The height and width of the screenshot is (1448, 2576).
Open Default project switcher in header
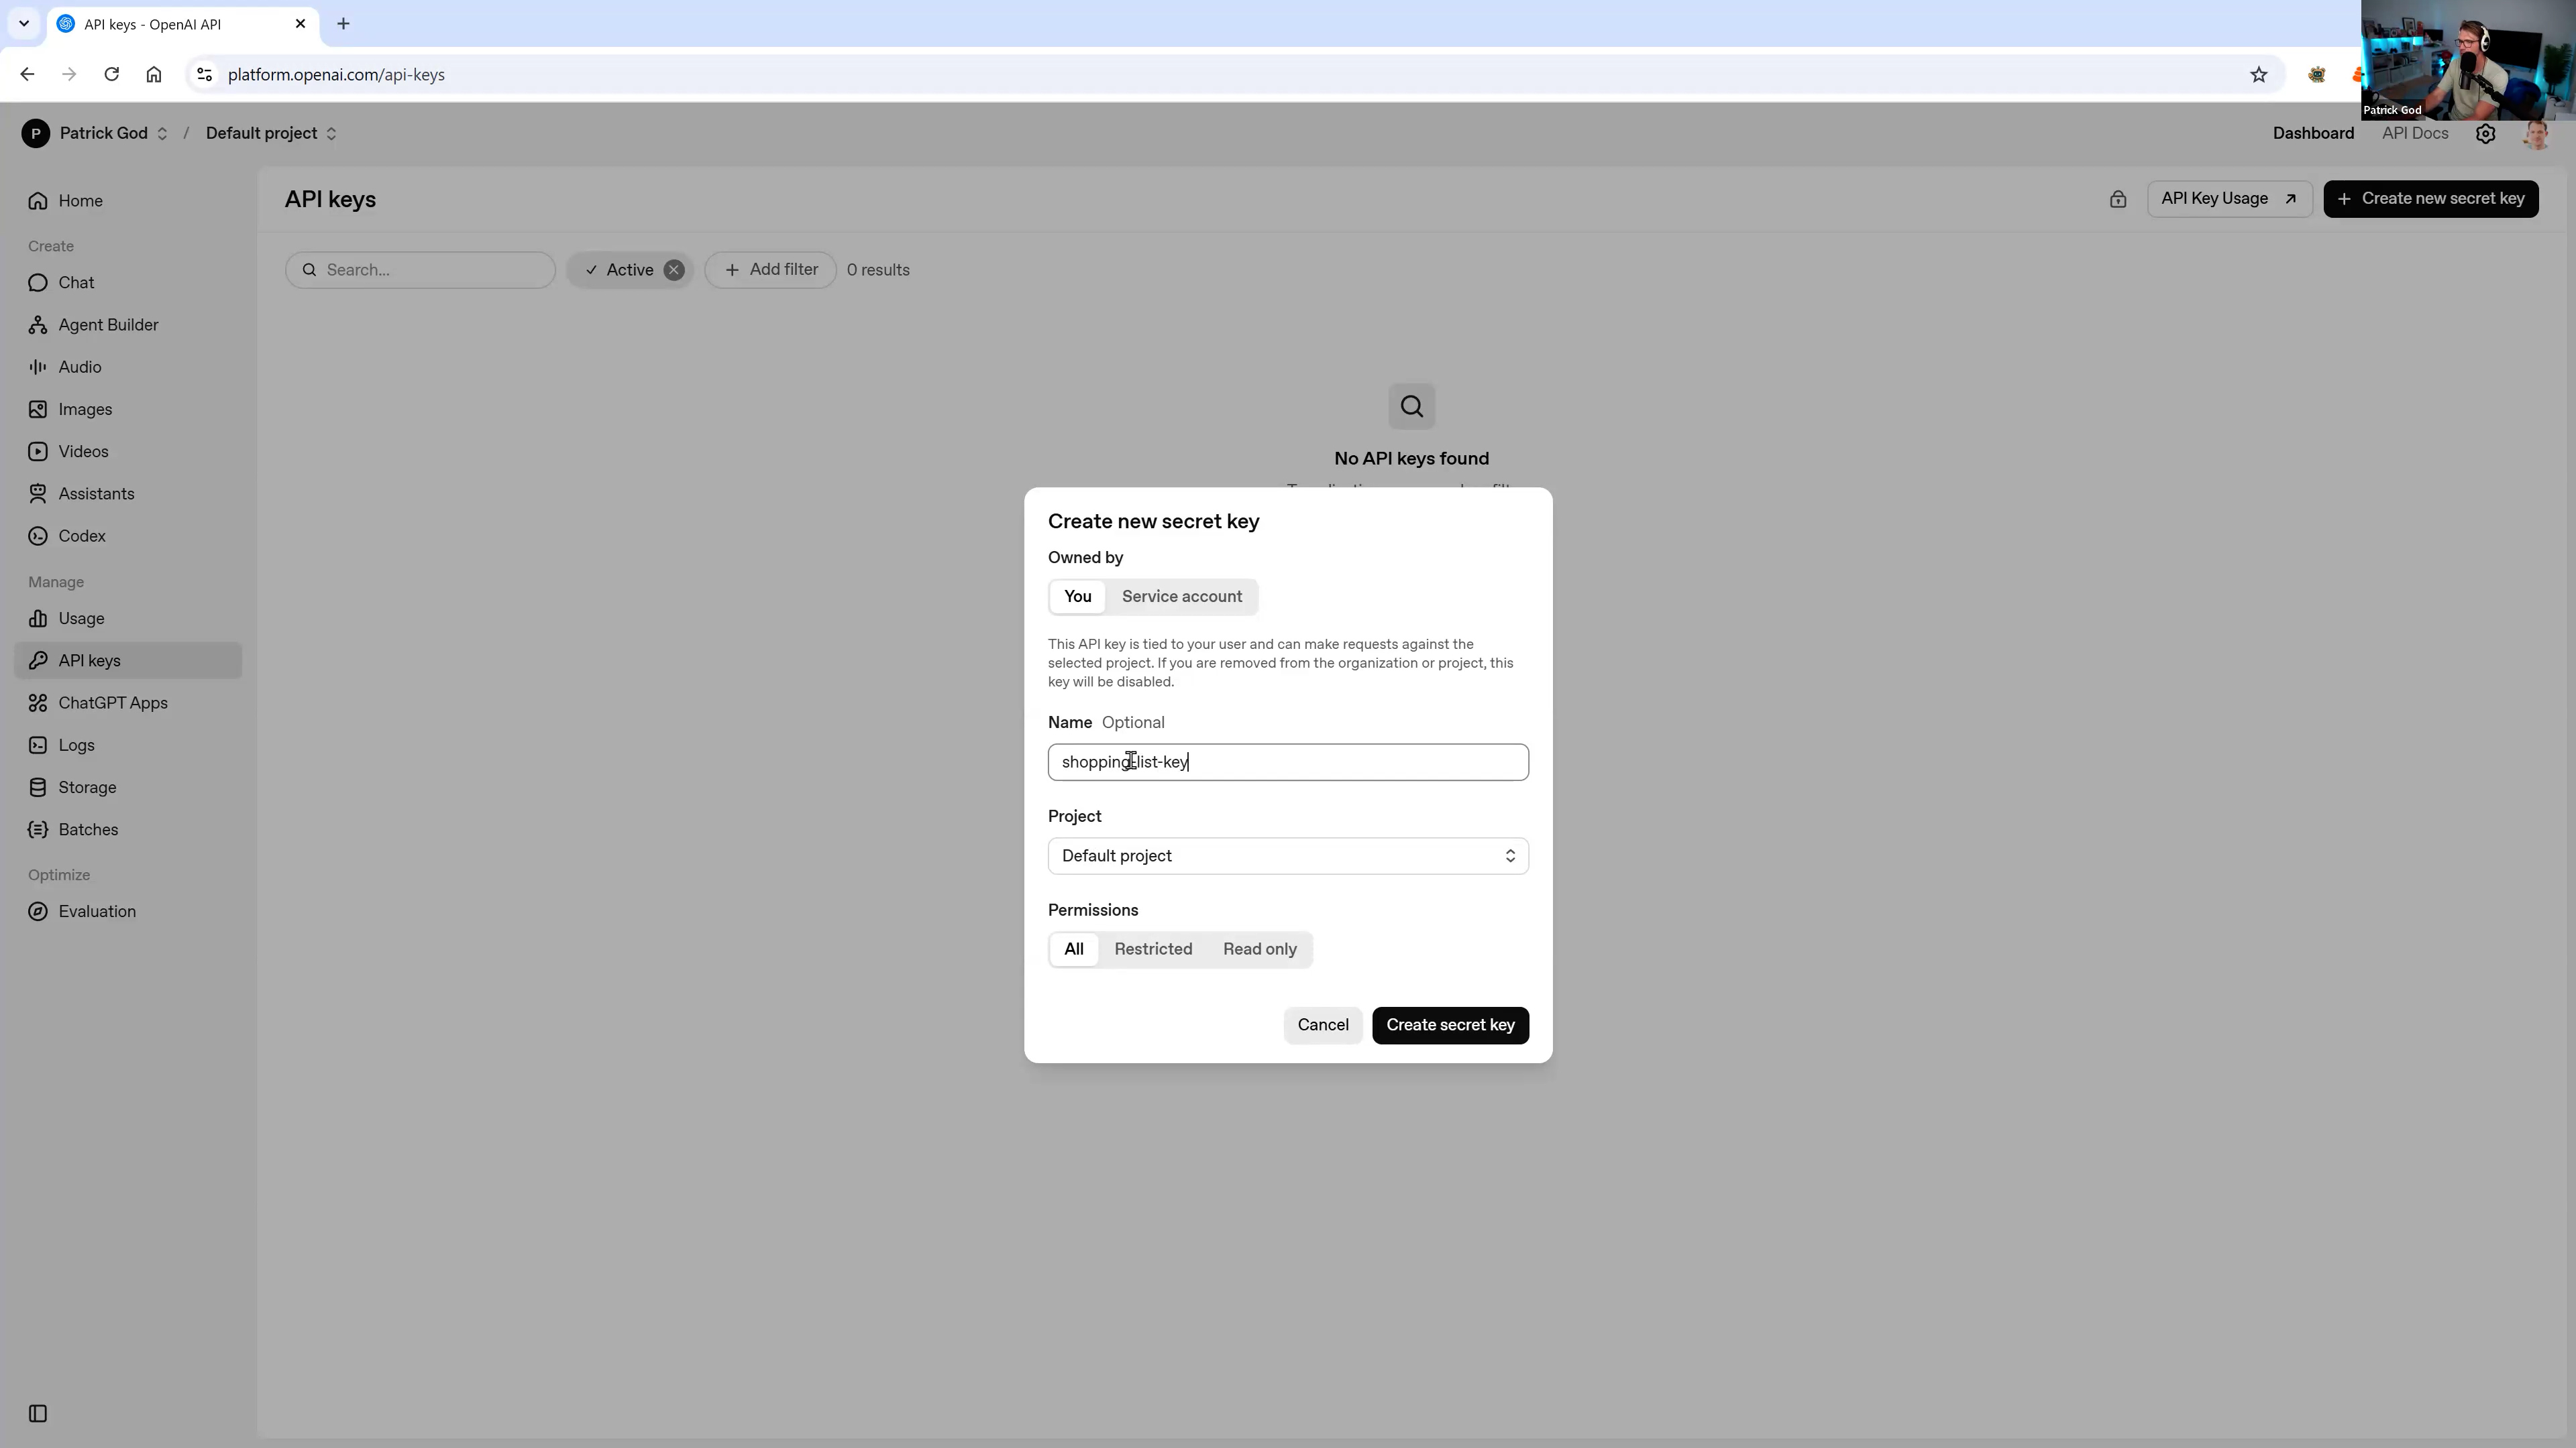[x=271, y=134]
